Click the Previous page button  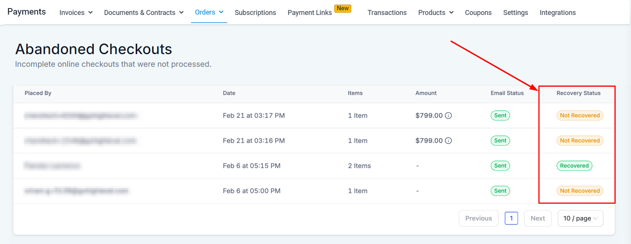pyautogui.click(x=478, y=218)
